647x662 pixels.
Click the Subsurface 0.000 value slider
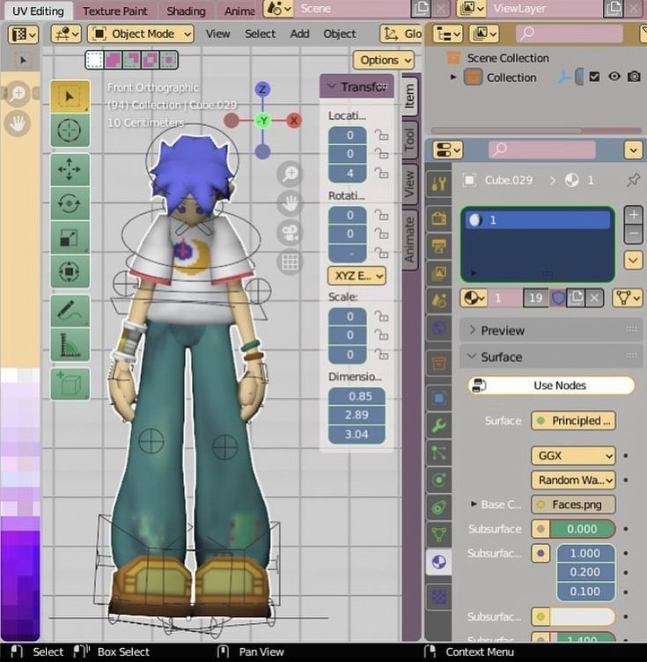click(x=582, y=529)
